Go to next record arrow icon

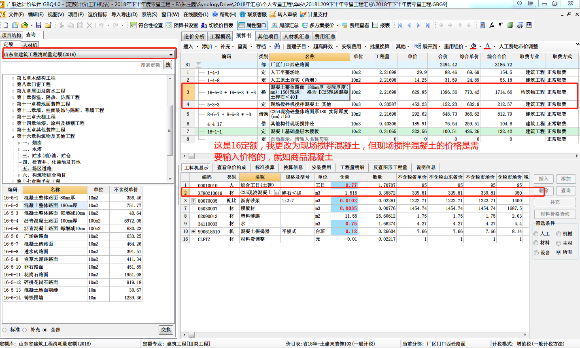[418, 25]
